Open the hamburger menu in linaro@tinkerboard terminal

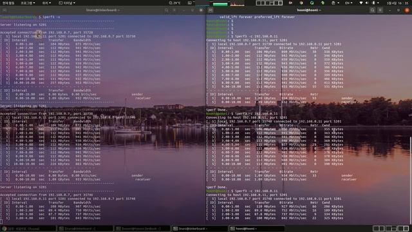pos(174,10)
